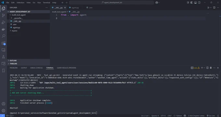The image size is (221, 117).
Task: Open editor More Actions ellipsis
Action: [218, 7]
